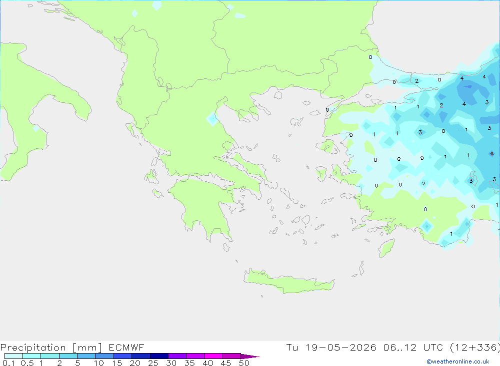Screen dimensions: 500x366
Task: Click the '0.5' legend scale label
Action: click(27, 363)
